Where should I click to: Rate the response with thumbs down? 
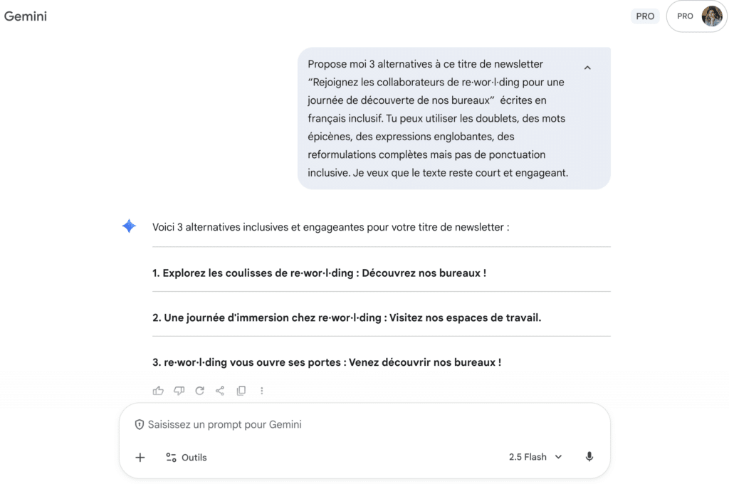tap(179, 390)
